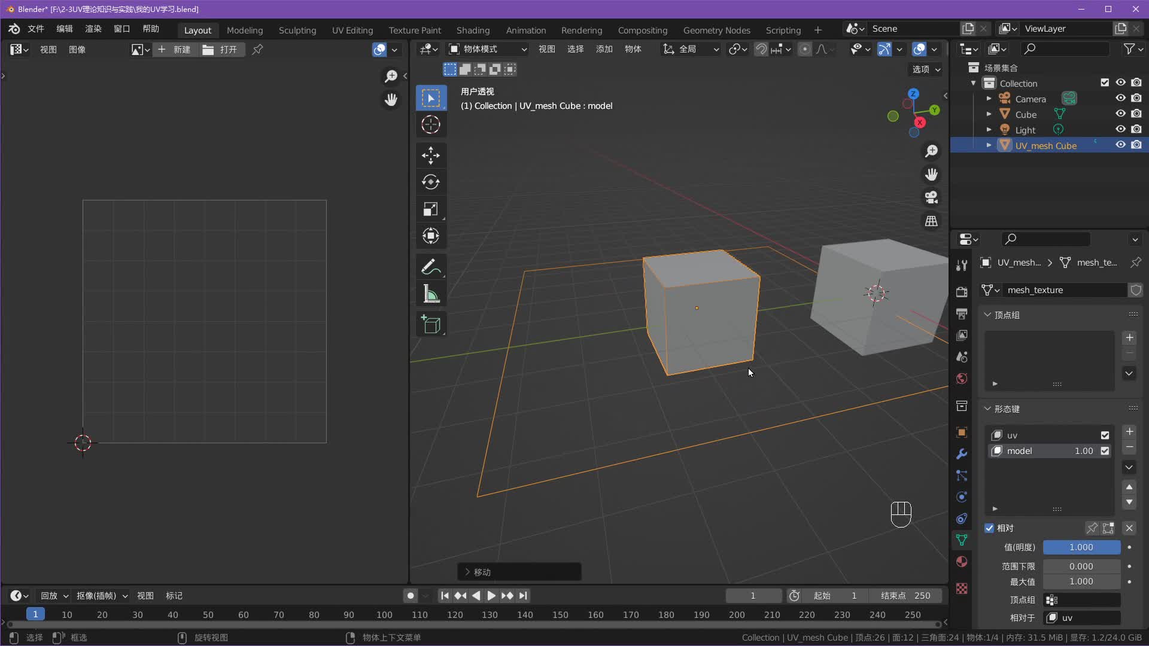The width and height of the screenshot is (1149, 646).
Task: Expand the UV_mesh Cube tree item
Action: point(989,145)
